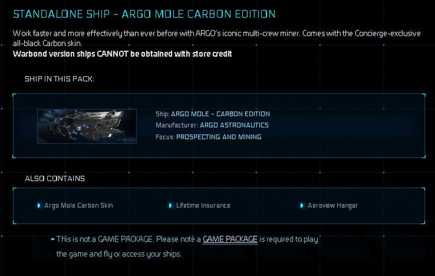Click the Argo Mole ship thumbnail image
Image resolution: width=435 pixels, height=276 pixels.
point(82,126)
